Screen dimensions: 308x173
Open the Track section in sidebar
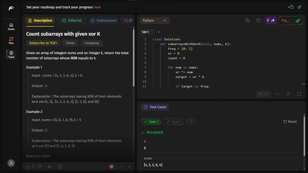(11, 54)
